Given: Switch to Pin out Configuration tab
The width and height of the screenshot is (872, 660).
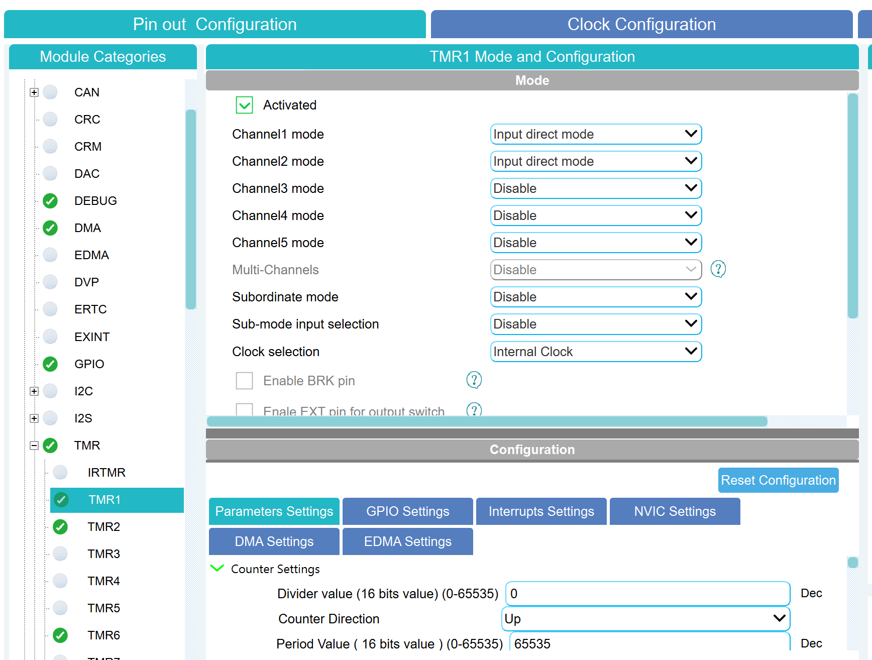Looking at the screenshot, I should click(215, 24).
